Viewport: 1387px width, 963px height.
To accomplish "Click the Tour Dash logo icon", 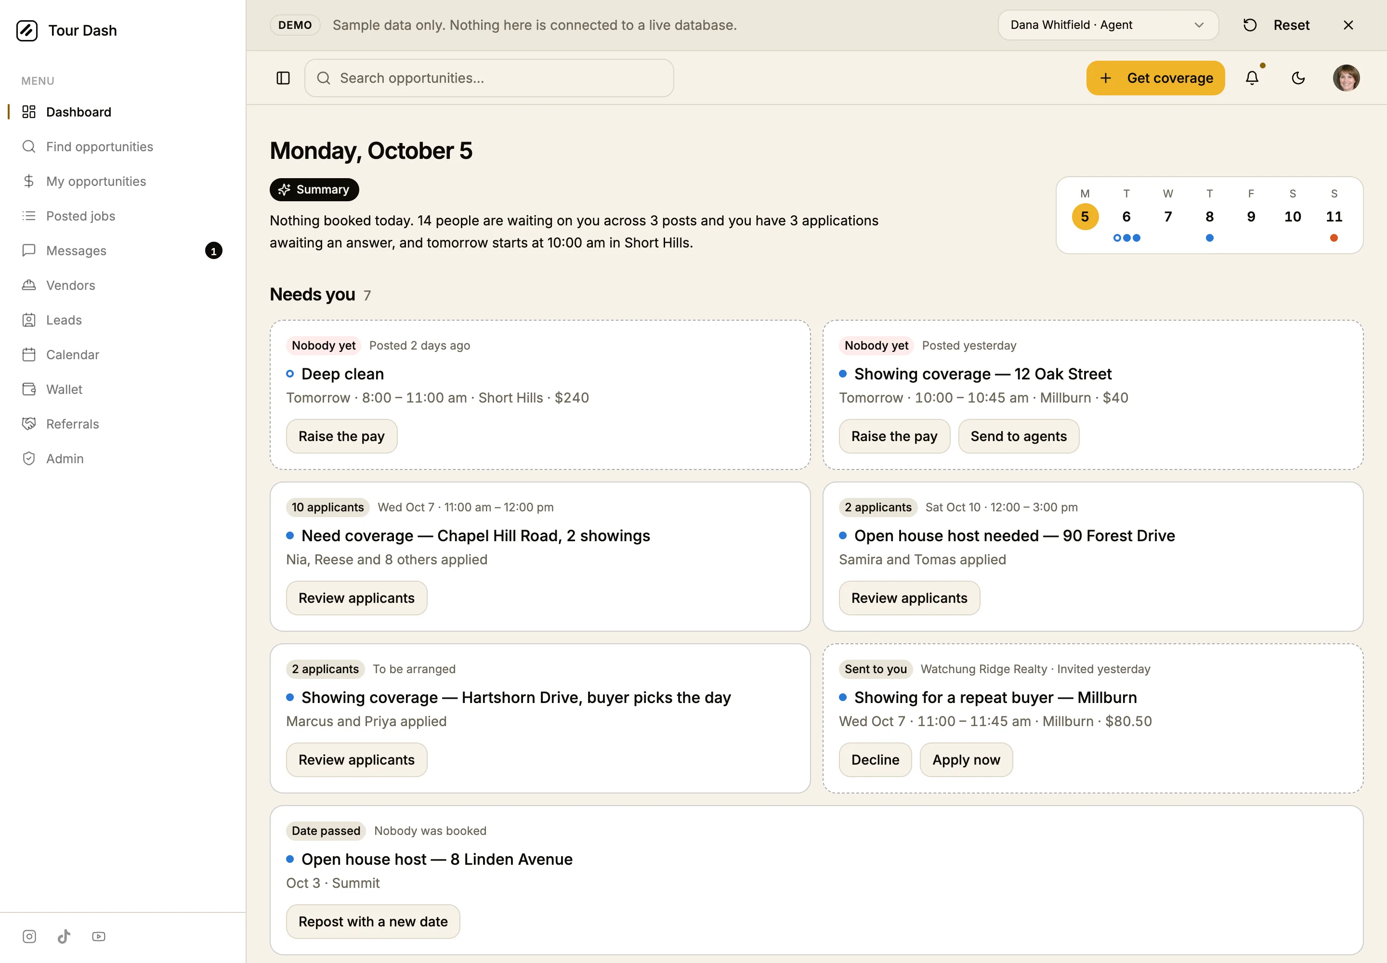I will [x=26, y=30].
